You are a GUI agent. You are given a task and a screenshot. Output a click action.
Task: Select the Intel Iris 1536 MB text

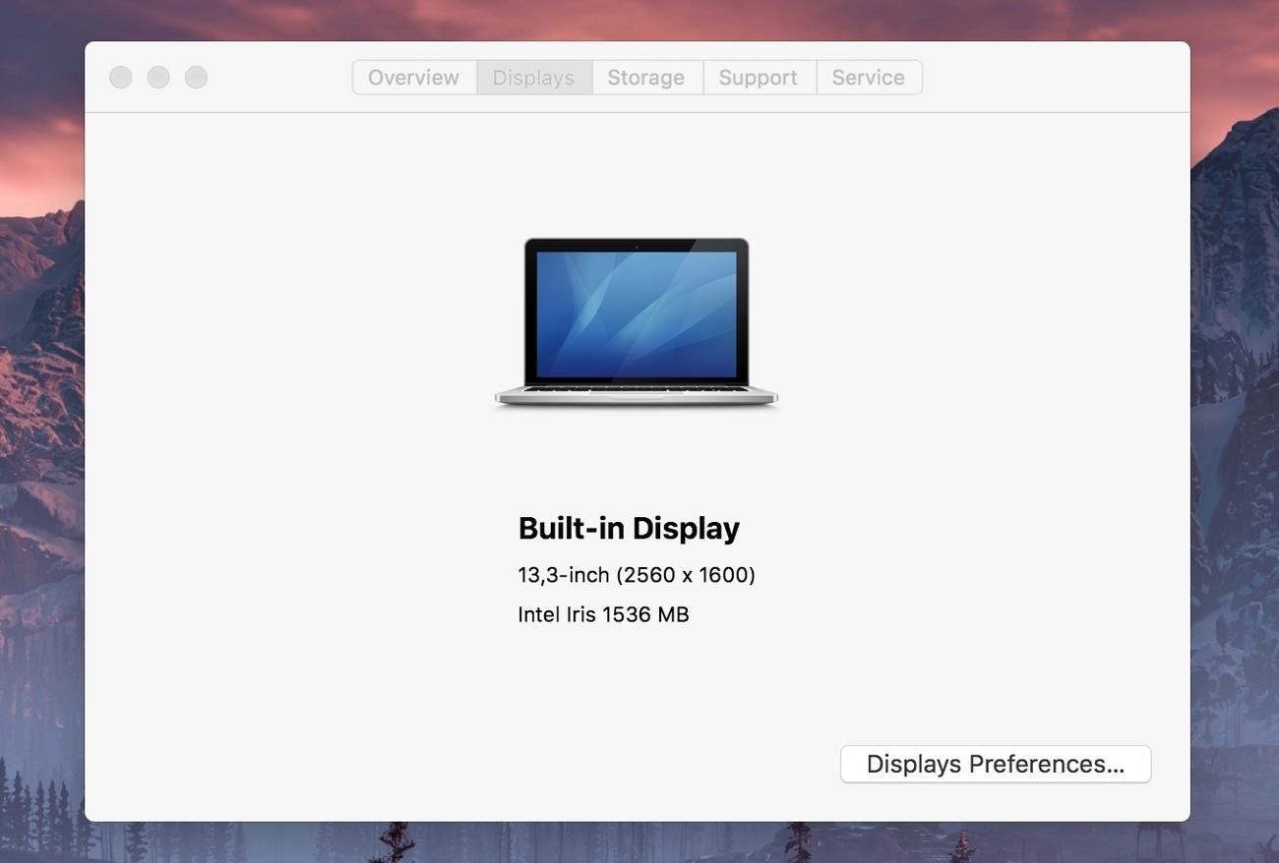point(603,614)
